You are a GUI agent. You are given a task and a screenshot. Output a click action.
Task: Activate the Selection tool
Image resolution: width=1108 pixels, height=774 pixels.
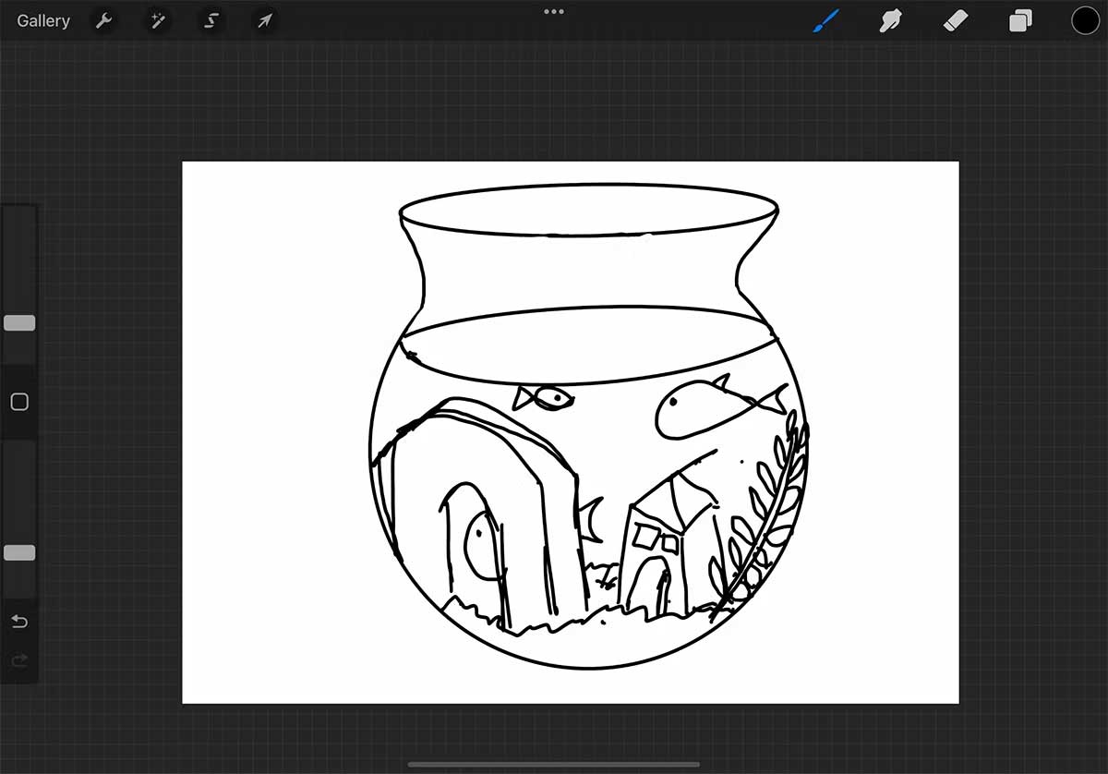211,20
